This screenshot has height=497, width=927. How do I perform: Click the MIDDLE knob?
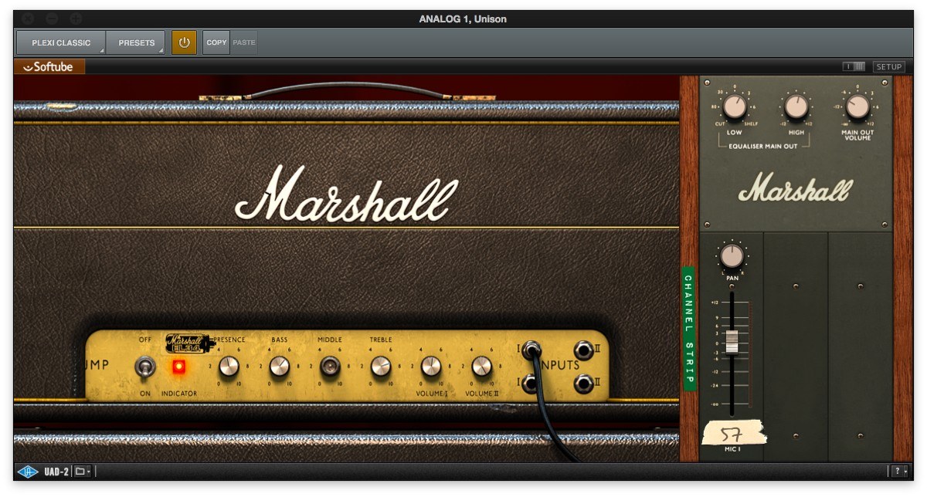pyautogui.click(x=331, y=367)
